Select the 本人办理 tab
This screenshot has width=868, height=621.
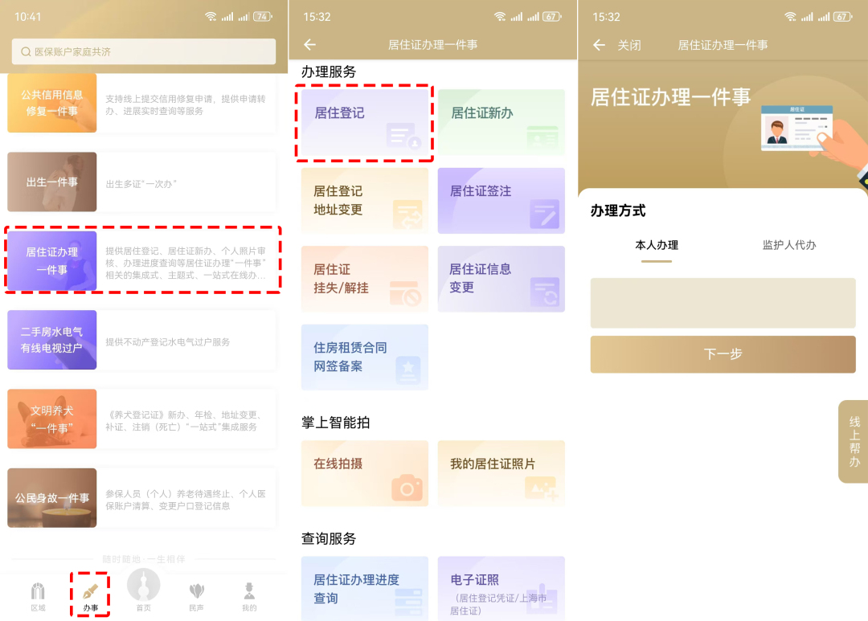tap(657, 245)
